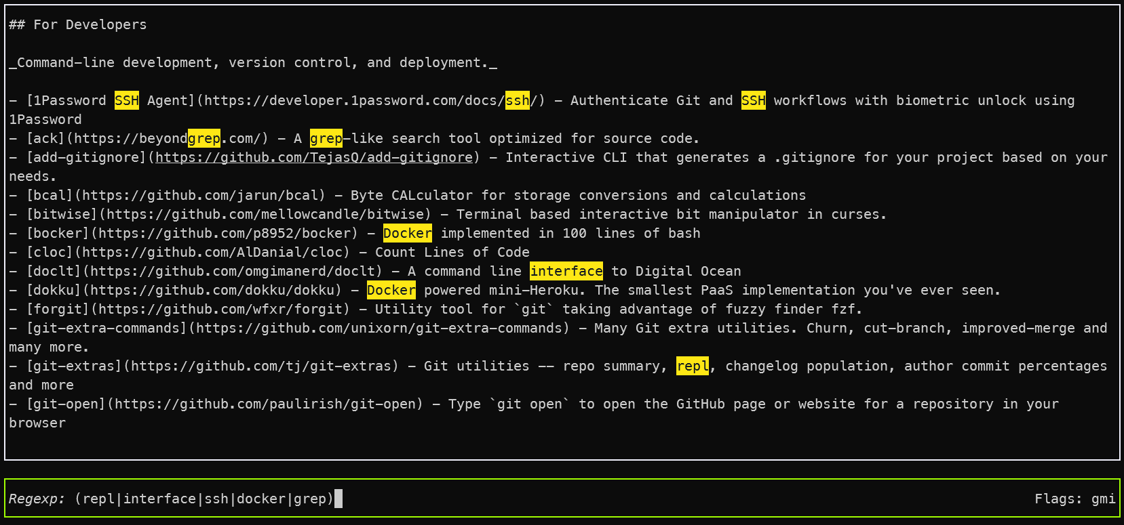The height and width of the screenshot is (525, 1124).
Task: Open the add-gitignore GitHub URL
Action: tap(314, 157)
